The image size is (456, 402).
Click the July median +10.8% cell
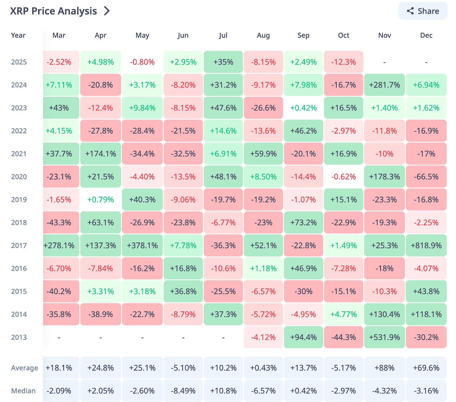223,391
